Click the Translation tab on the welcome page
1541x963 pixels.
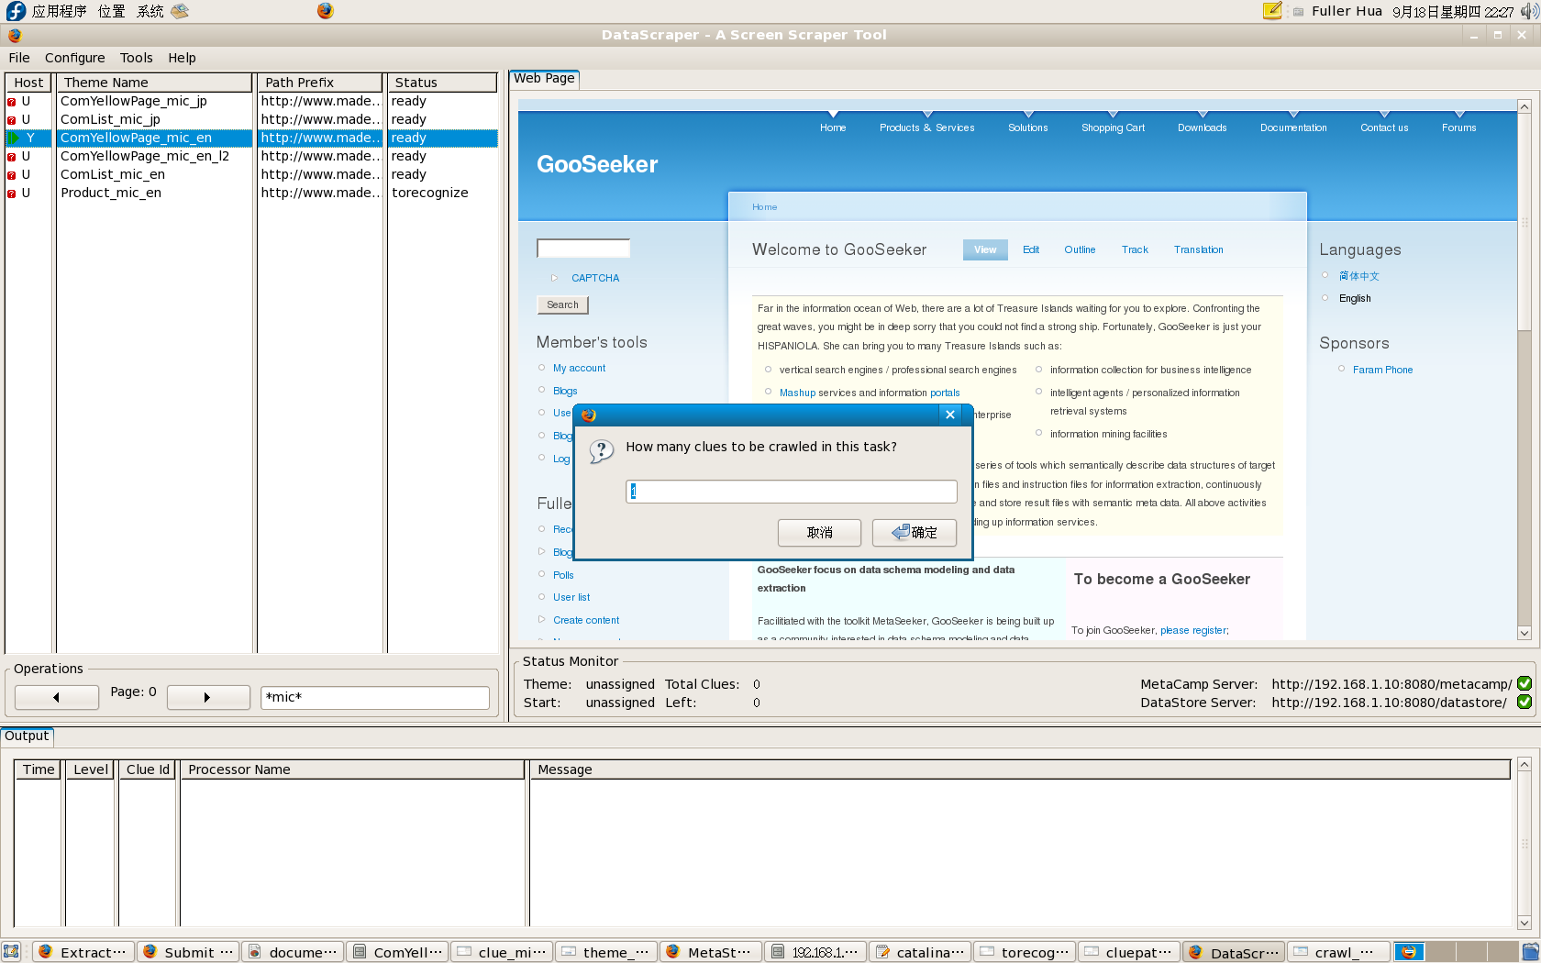click(1198, 250)
